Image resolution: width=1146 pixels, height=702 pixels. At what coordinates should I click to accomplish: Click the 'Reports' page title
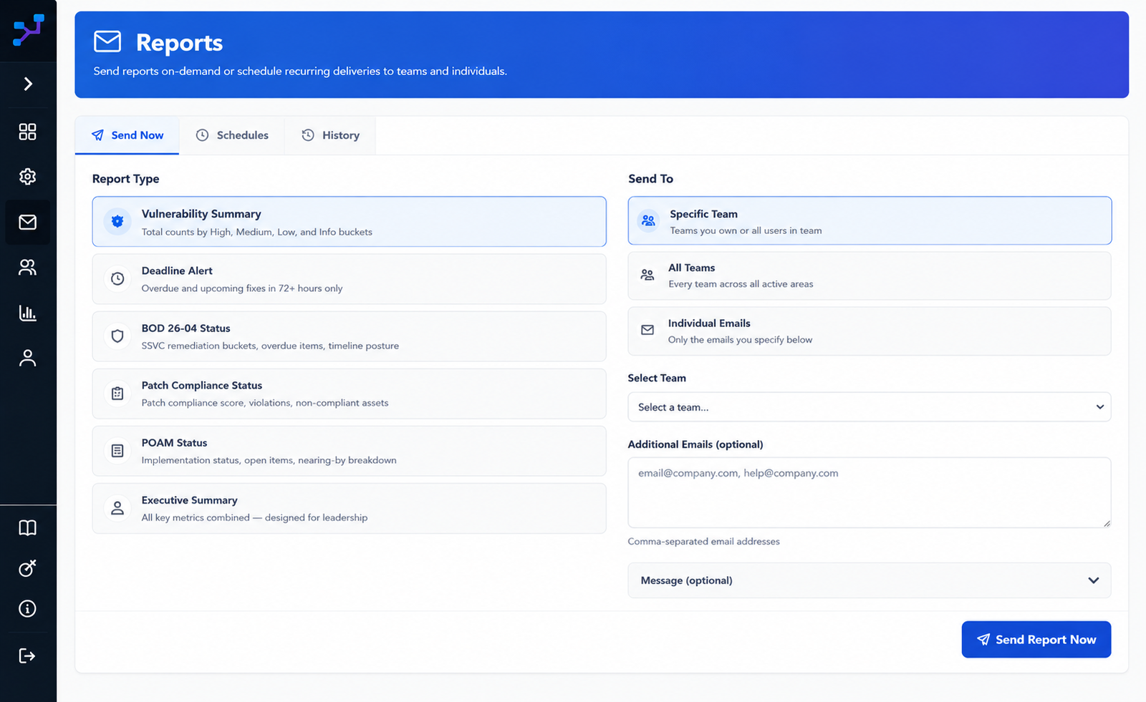click(179, 43)
